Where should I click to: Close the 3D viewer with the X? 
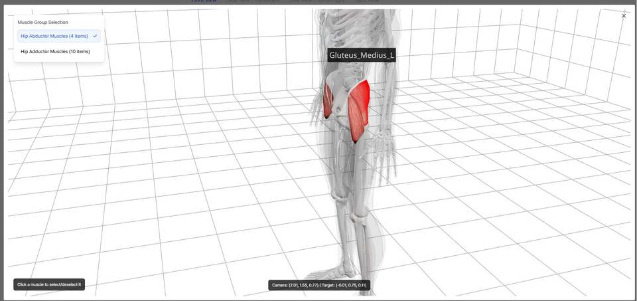(x=624, y=16)
